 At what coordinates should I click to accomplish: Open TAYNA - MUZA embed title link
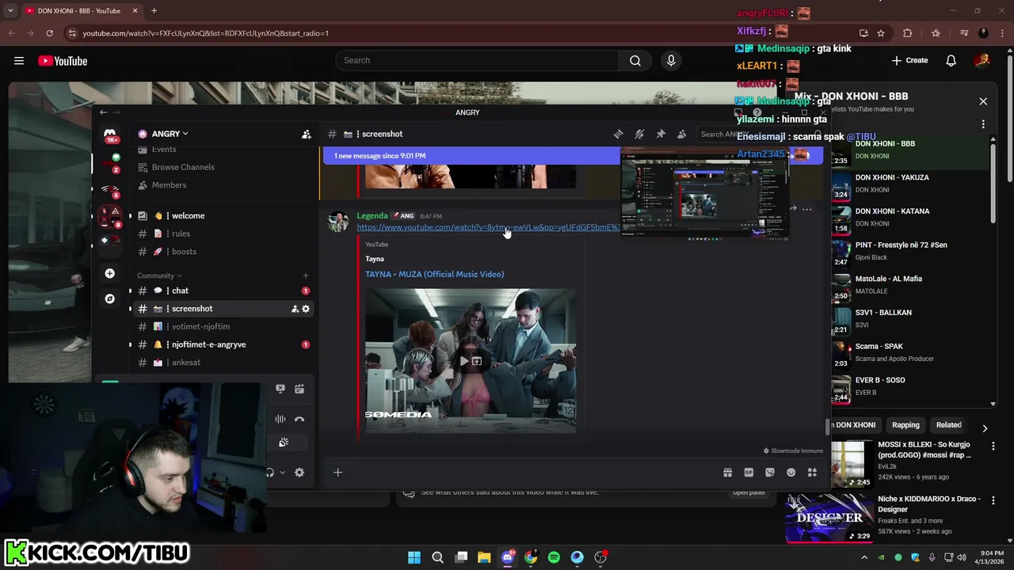(434, 274)
